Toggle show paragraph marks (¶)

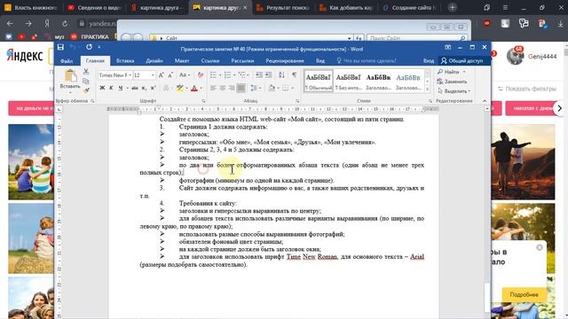click(294, 74)
